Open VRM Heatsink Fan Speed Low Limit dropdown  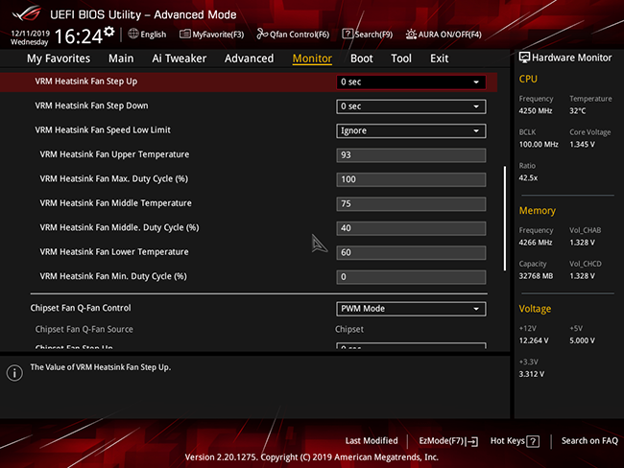[x=411, y=130]
